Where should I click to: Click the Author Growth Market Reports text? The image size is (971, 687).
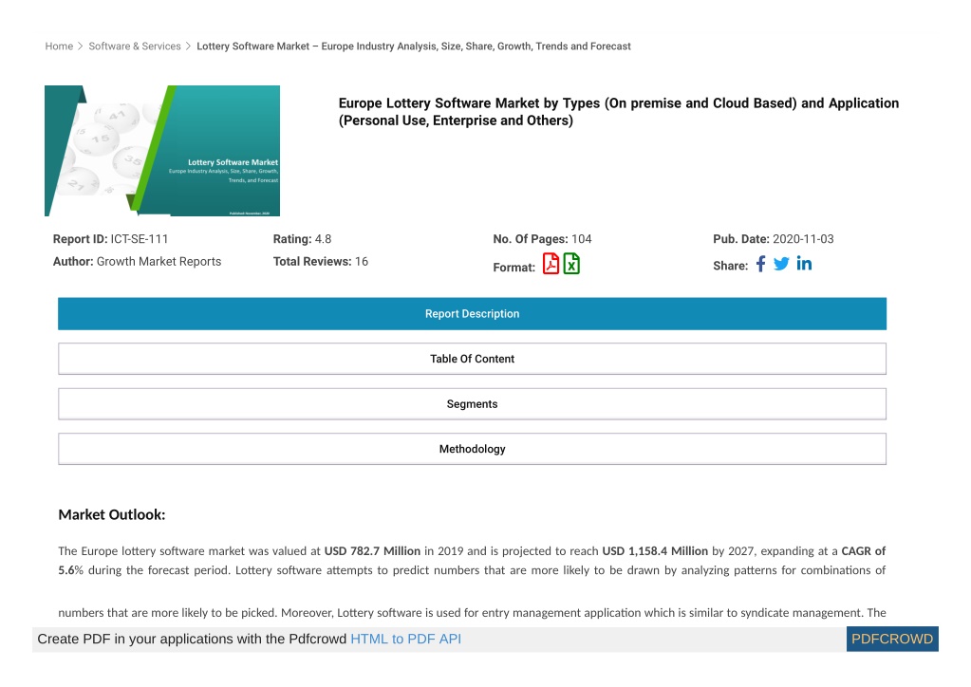tap(137, 262)
